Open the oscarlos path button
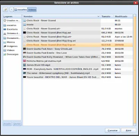The image size is (139, 136). point(21,10)
